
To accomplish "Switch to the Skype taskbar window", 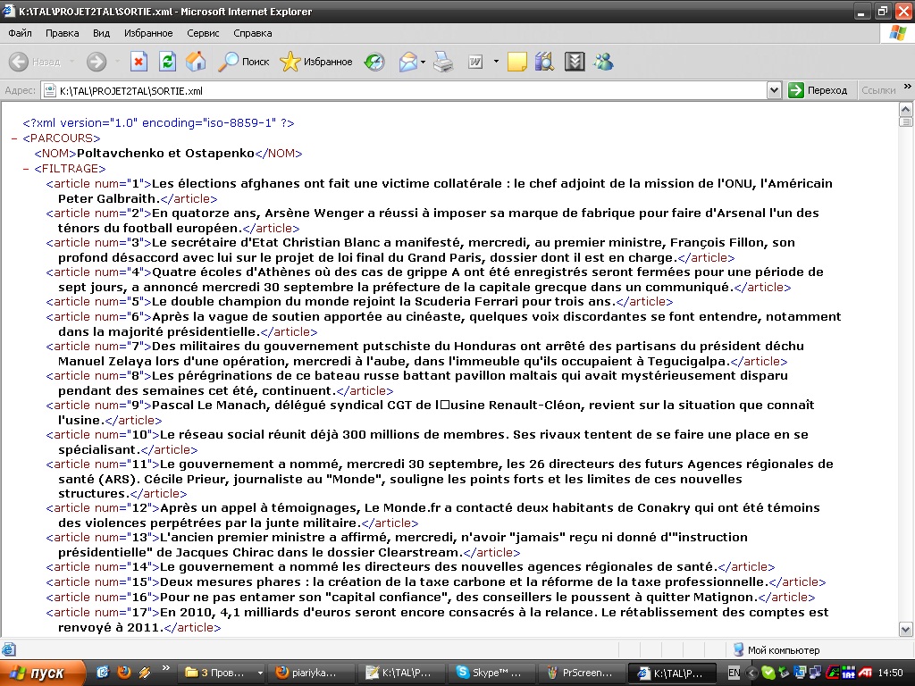I will [x=492, y=673].
